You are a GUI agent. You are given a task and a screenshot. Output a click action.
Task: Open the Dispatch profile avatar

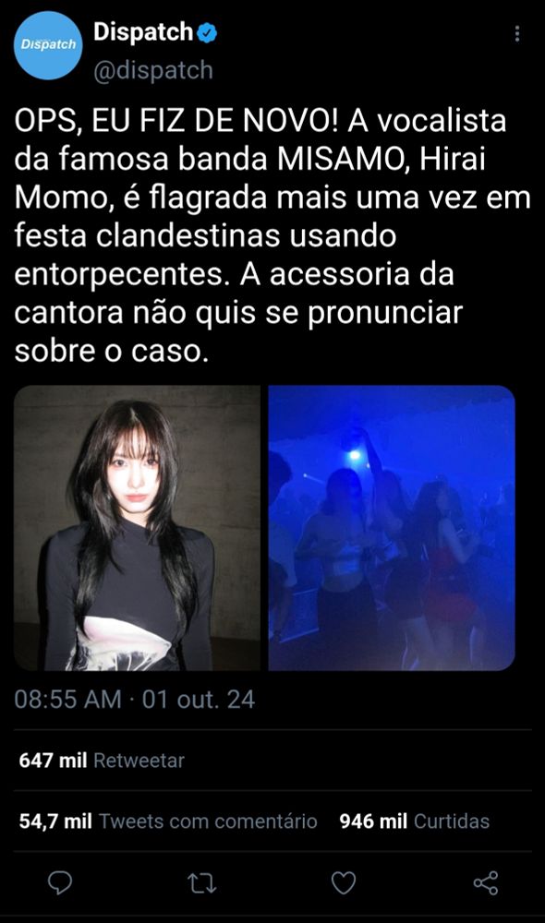tap(48, 44)
